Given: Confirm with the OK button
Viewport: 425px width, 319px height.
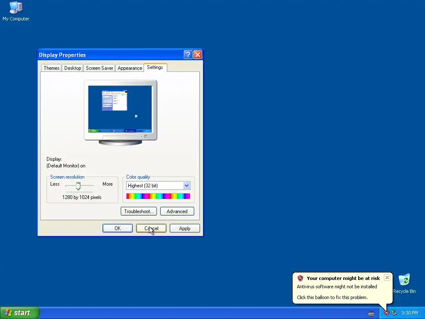Looking at the screenshot, I should (x=117, y=228).
